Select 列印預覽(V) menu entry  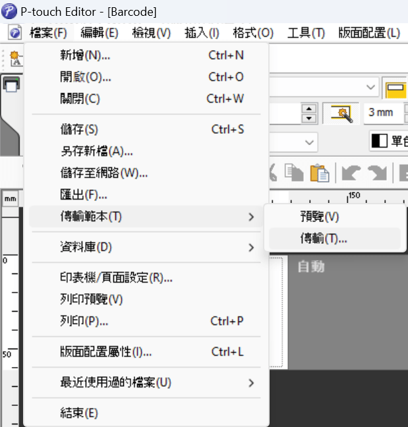[146, 300]
